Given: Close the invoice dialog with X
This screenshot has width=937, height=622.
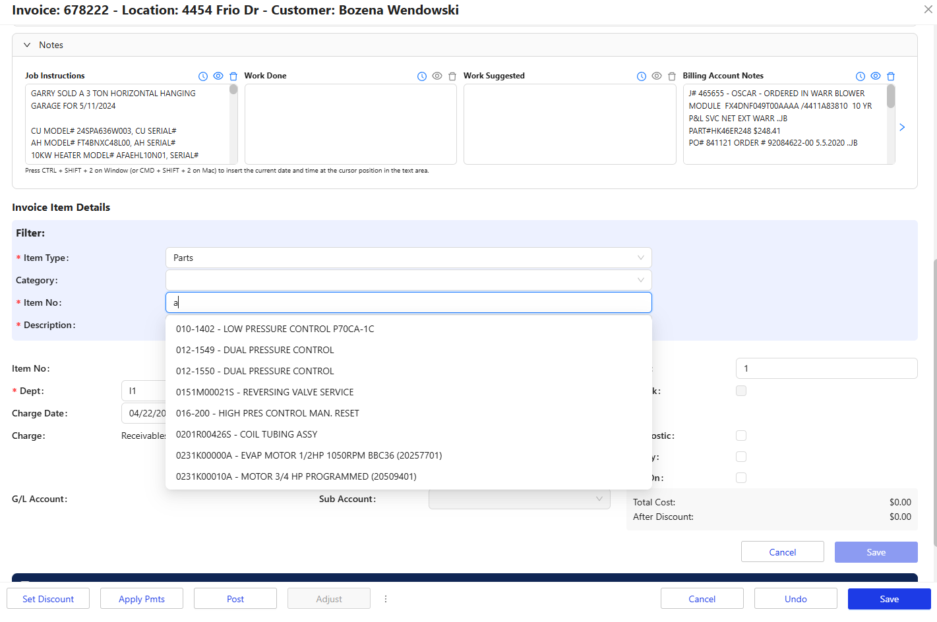Looking at the screenshot, I should click(x=928, y=9).
